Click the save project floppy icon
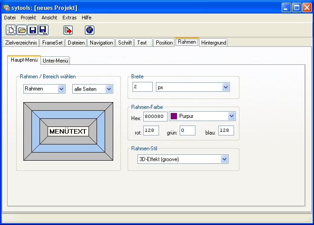This screenshot has height=225, width=314. [32, 30]
